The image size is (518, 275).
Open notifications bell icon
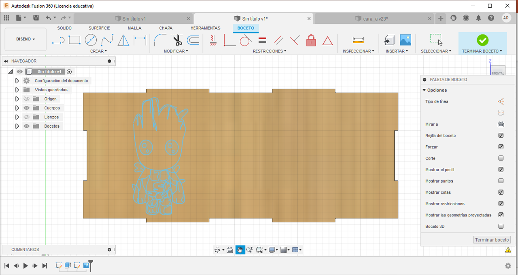(479, 18)
